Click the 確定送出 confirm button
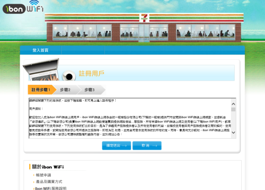The width and height of the screenshot is (265, 190). point(117,145)
